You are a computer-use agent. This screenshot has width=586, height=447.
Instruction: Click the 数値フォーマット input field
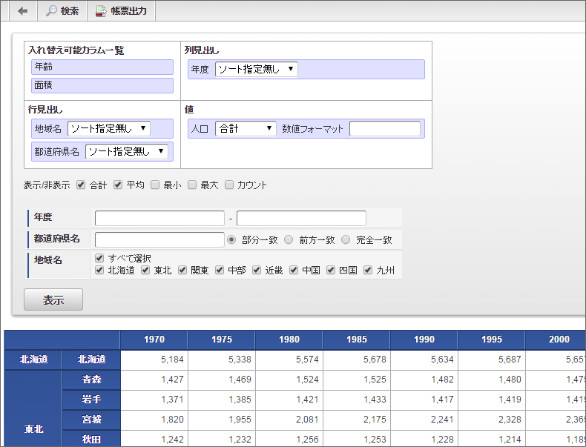[385, 128]
